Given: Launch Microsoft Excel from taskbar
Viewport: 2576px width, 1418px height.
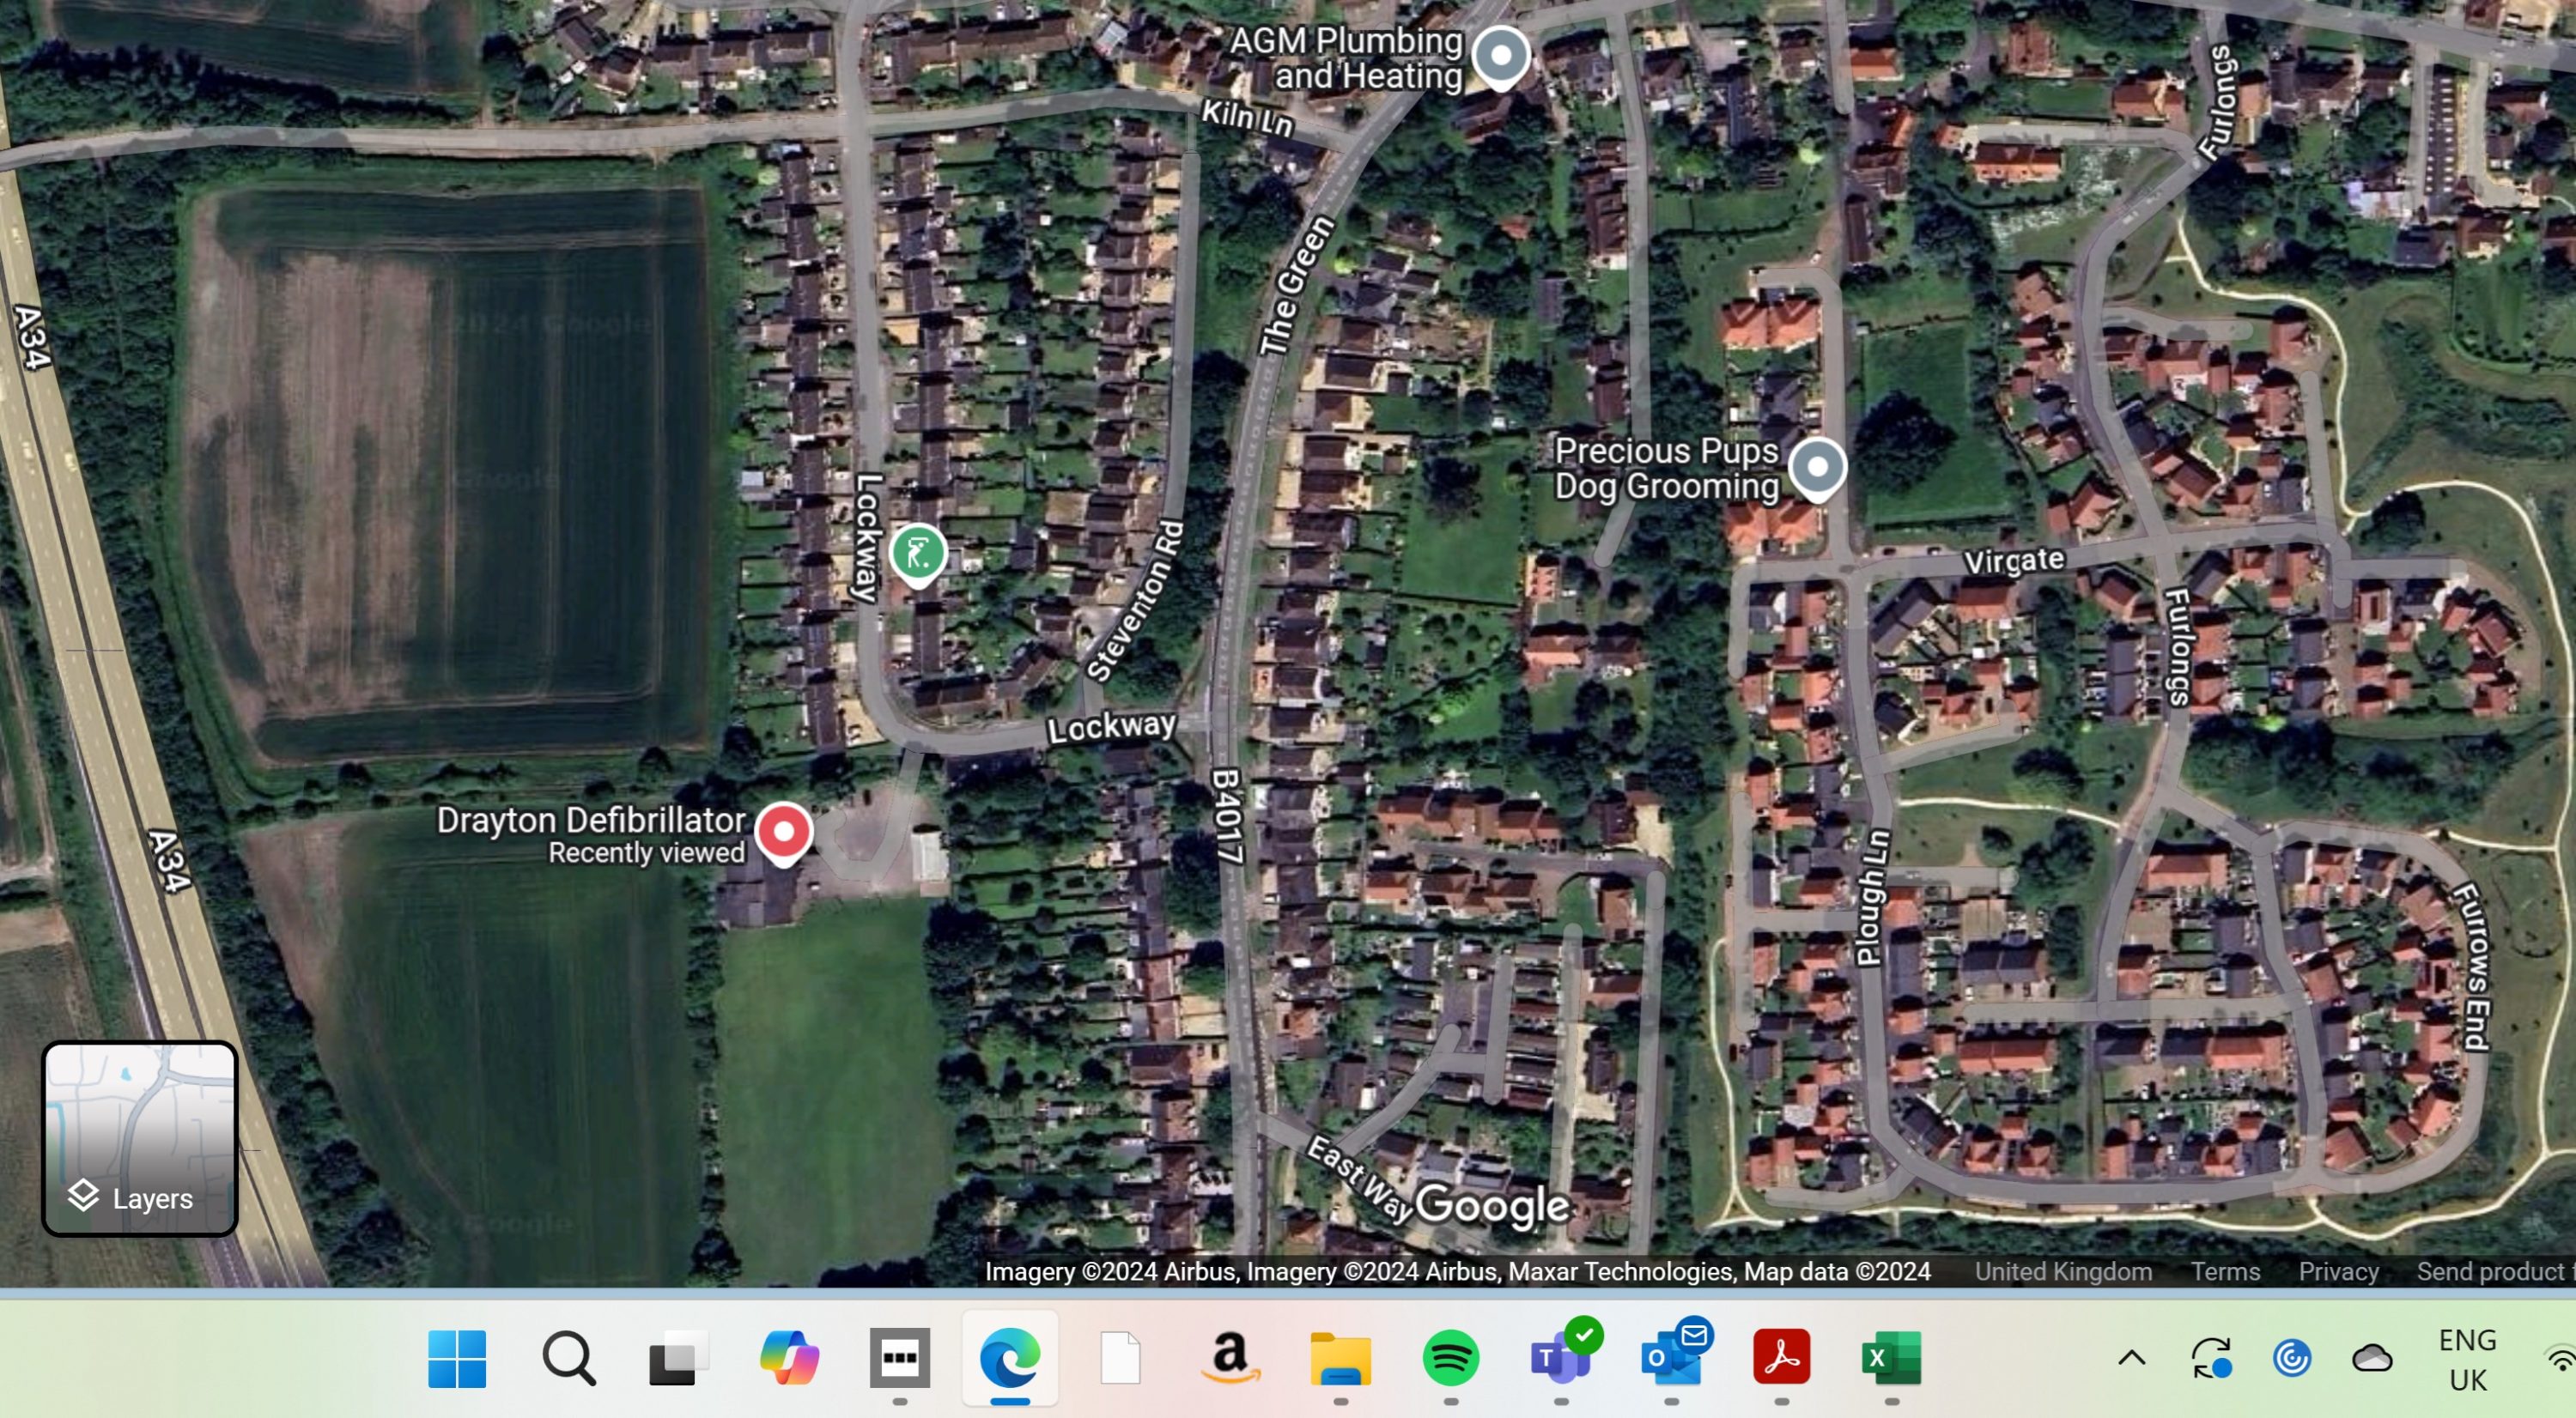Looking at the screenshot, I should coord(1890,1358).
